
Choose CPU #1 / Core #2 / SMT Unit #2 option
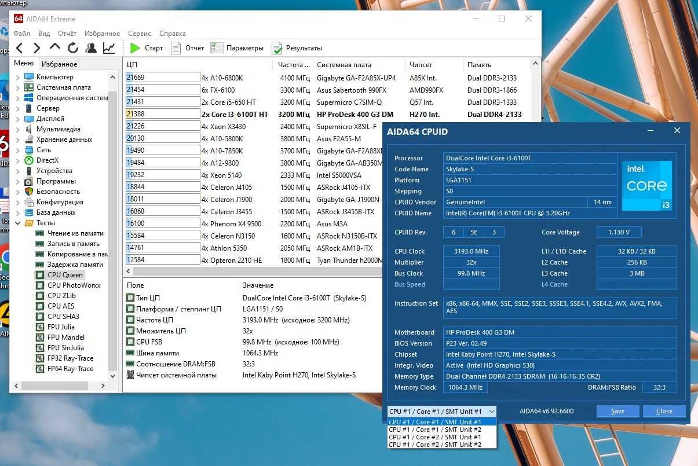point(442,445)
